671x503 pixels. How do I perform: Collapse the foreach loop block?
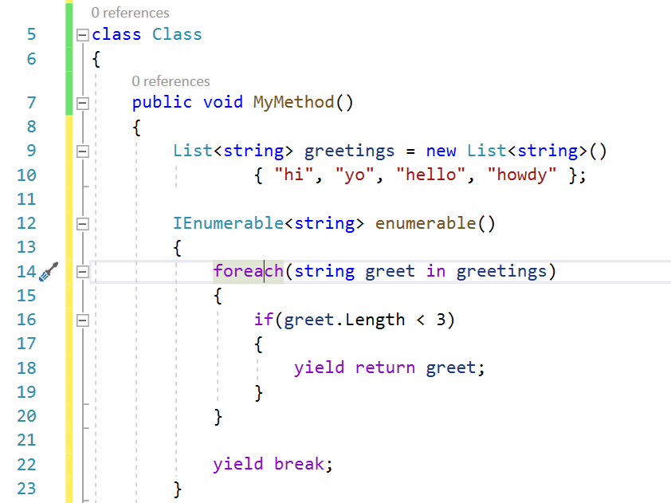(x=82, y=271)
